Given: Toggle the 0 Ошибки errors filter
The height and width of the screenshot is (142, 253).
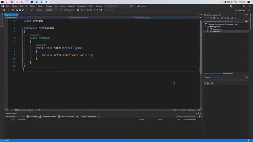Looking at the screenshot, I should [32, 117].
